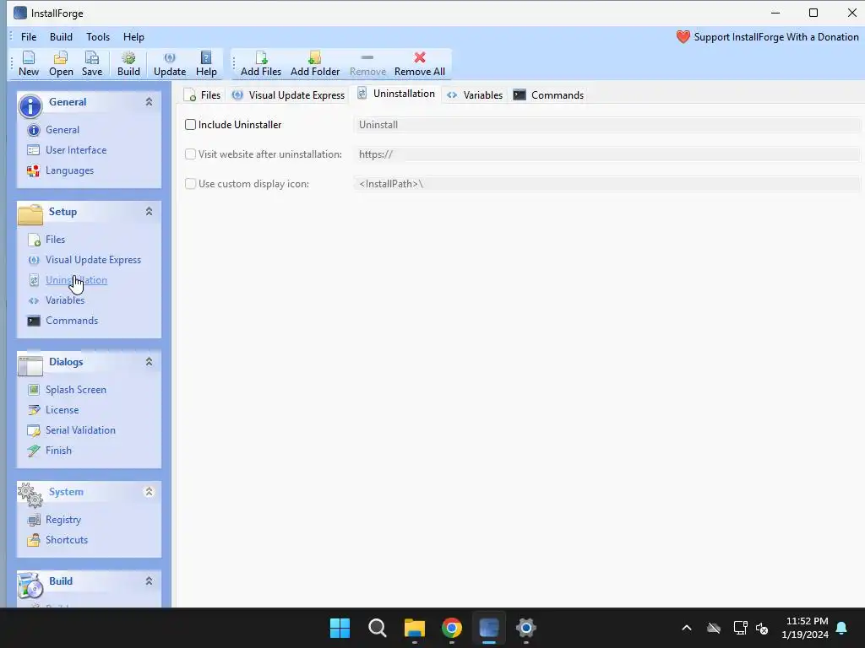
Task: Show hidden system tray icons
Action: click(687, 628)
